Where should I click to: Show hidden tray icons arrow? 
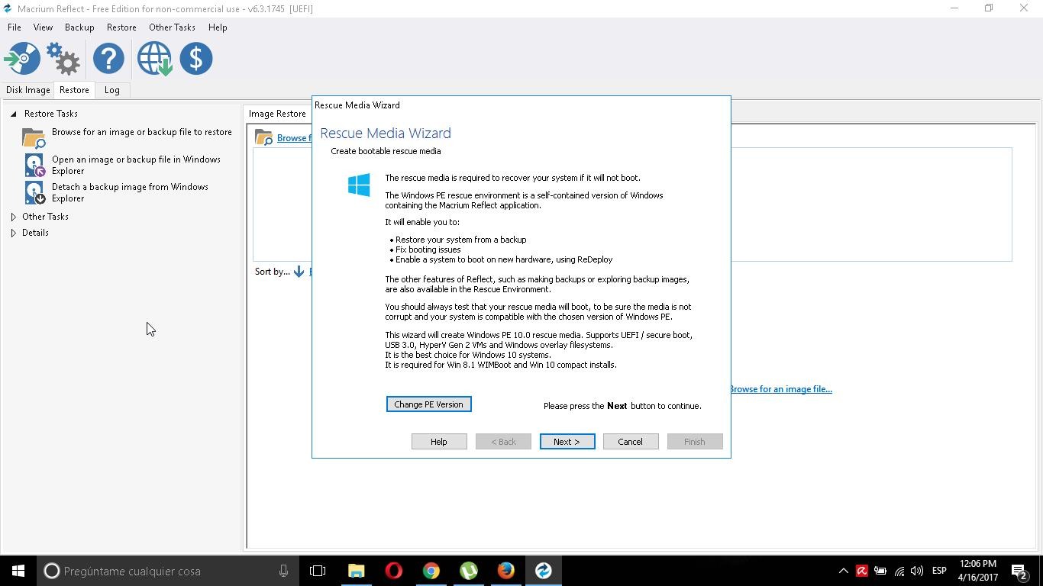[843, 571]
